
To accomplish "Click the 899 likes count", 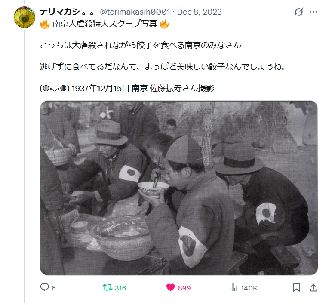I will pyautogui.click(x=184, y=288).
